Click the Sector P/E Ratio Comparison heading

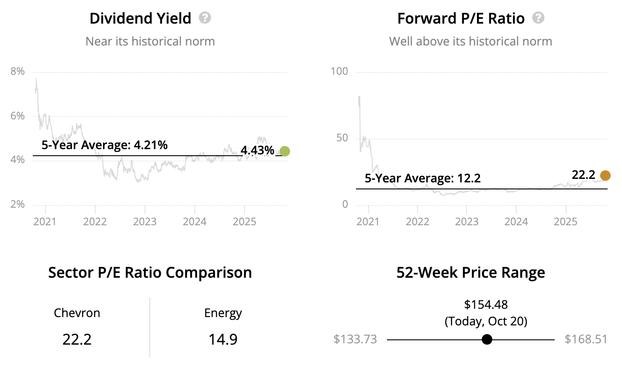click(x=150, y=272)
